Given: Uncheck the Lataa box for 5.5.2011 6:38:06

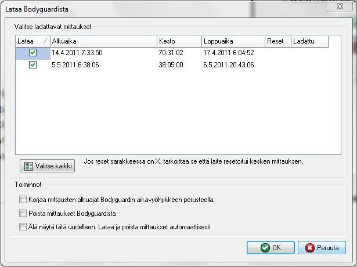Looking at the screenshot, I should (x=33, y=65).
